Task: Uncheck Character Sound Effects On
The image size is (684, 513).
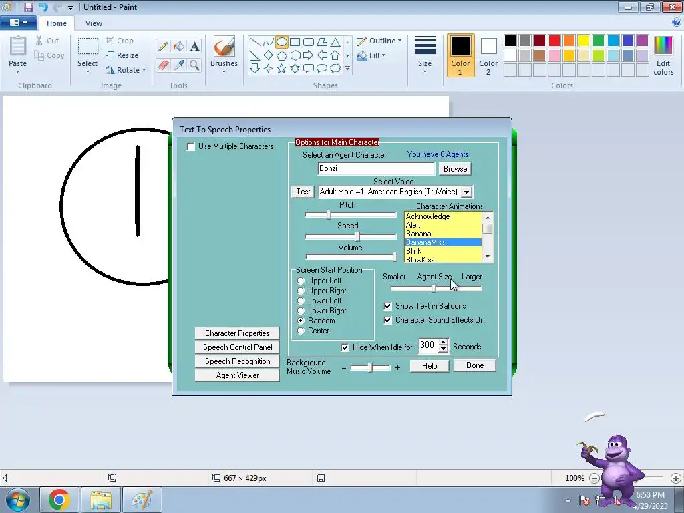Action: [387, 320]
